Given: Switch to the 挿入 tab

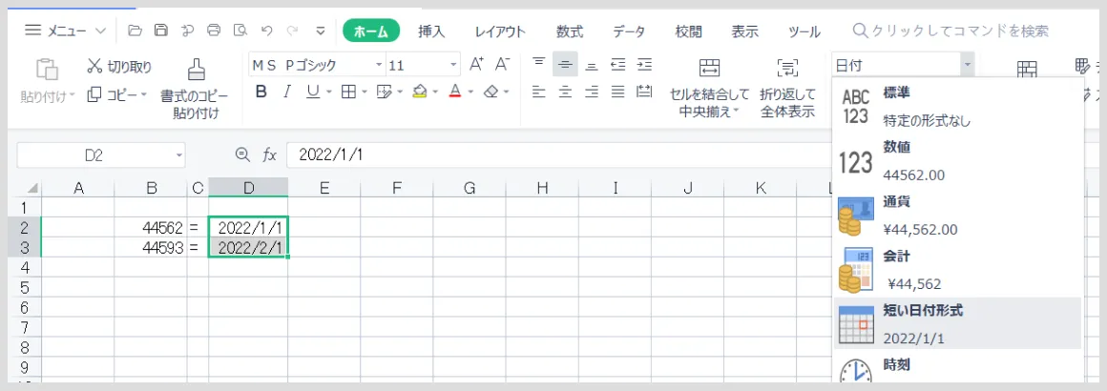Looking at the screenshot, I should [431, 31].
